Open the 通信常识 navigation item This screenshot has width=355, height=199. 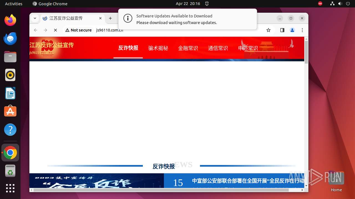(218, 48)
